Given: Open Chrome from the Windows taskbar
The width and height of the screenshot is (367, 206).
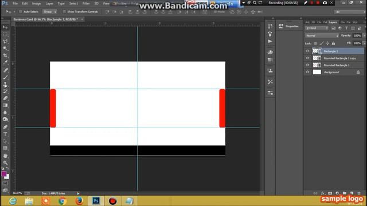Looking at the screenshot, I should [63, 201].
